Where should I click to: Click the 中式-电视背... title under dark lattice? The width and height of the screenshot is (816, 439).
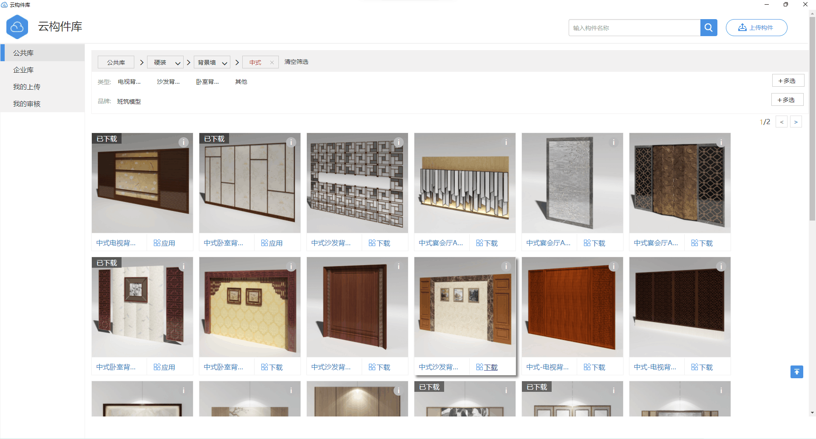click(655, 367)
